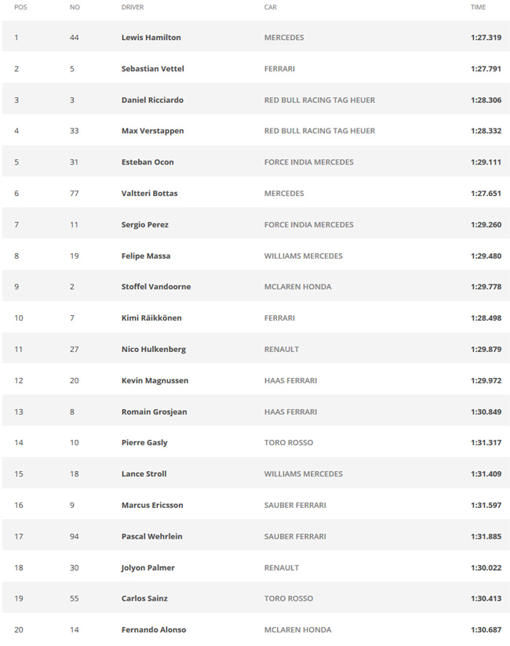This screenshot has width=510, height=646.
Task: Click the DRIVER column header
Action: [x=133, y=7]
